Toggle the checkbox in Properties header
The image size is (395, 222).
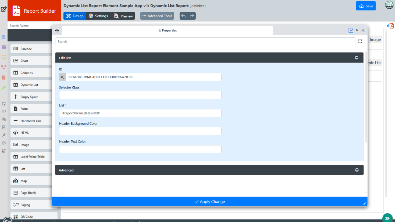[351, 31]
